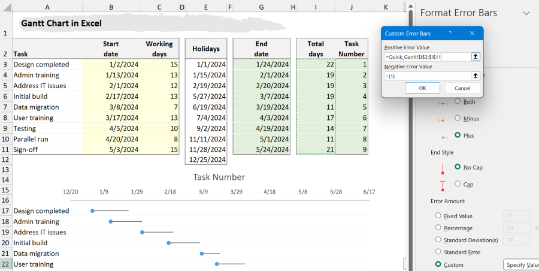Image resolution: width=539 pixels, height=271 pixels.
Task: Expand the Format Error Bars pane options chevron
Action: pyautogui.click(x=526, y=13)
